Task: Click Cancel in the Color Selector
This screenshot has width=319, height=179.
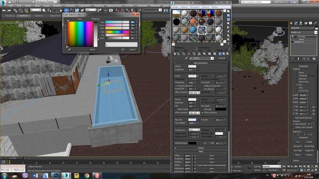Action: point(133,50)
